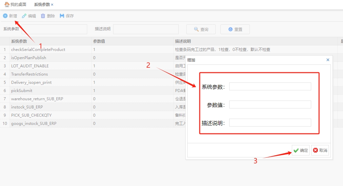Click the 描述说明 search filter input
The height and width of the screenshot is (186, 343).
tap(146, 29)
